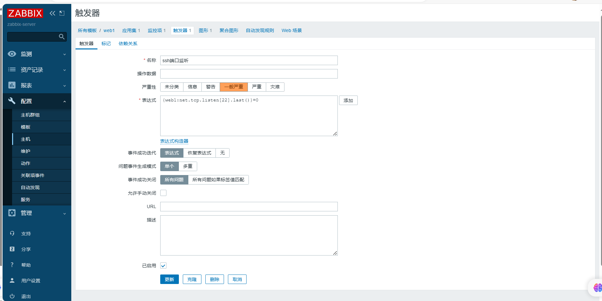602x301 pixels.
Task: Switch to the 依赖关系 tab
Action: pyautogui.click(x=128, y=44)
